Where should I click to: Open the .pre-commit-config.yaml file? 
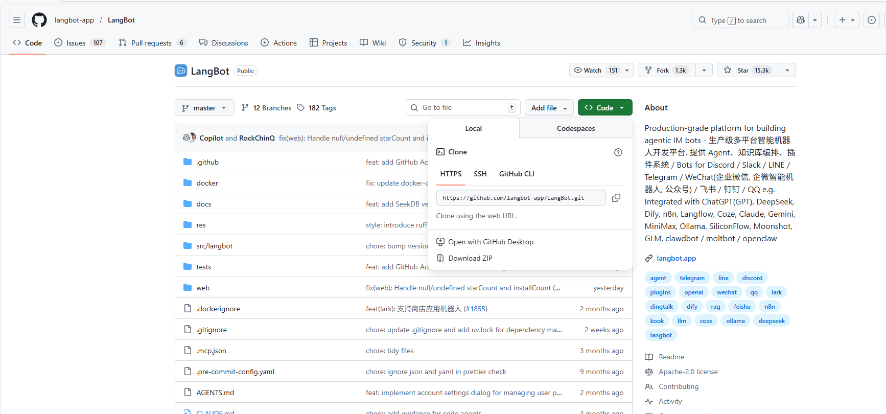[236, 372]
